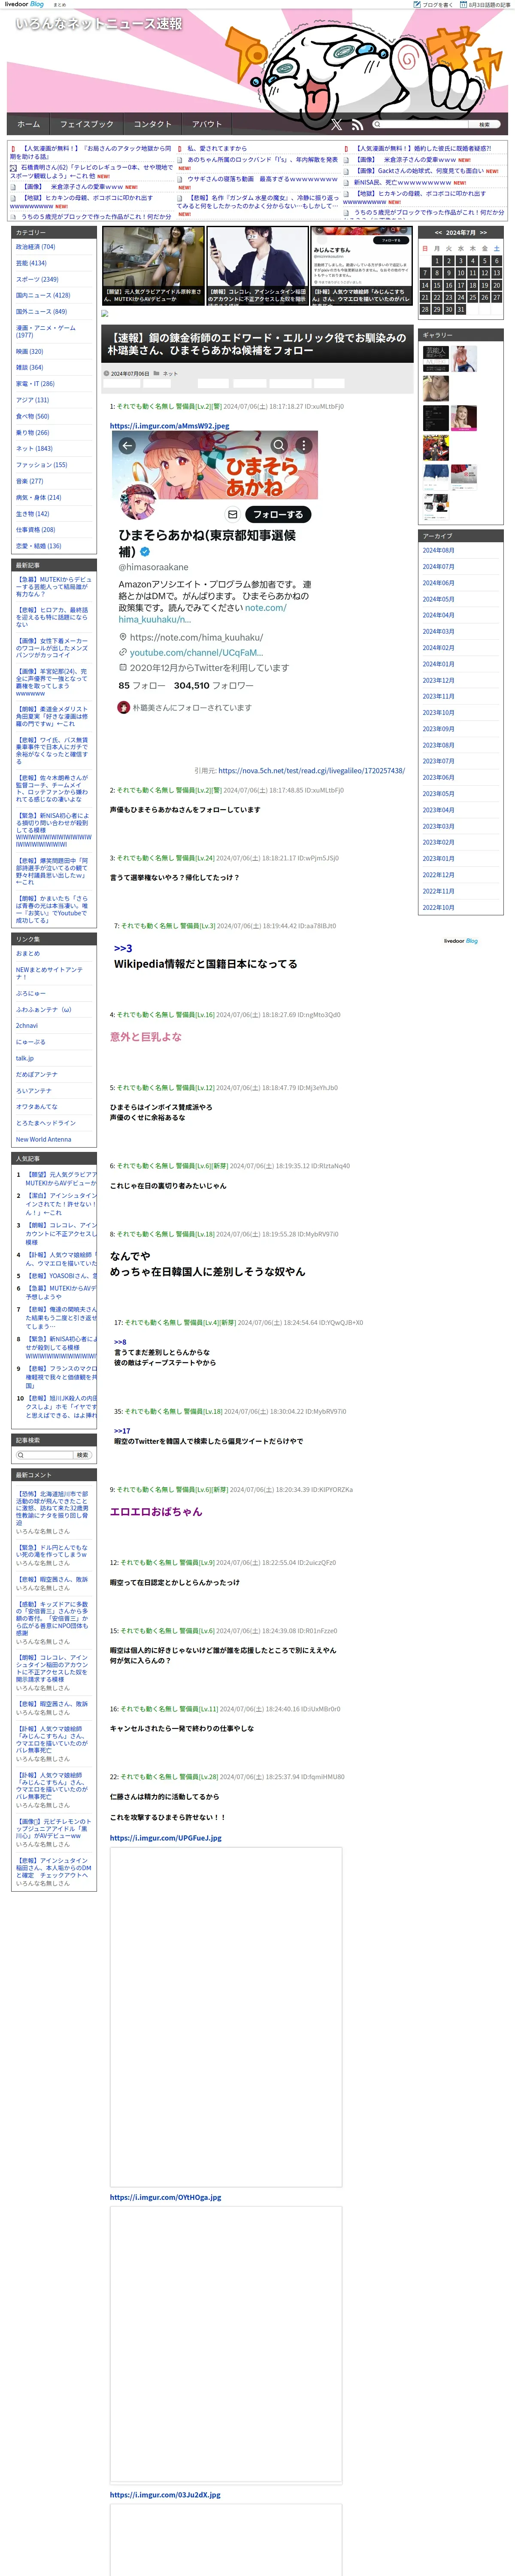The height and width of the screenshot is (2576, 515).
Task: Open 政治経済 (704) category
Action: coord(36,247)
